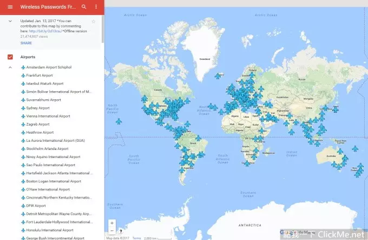
Task: Select Hartsfield-Jackson Atlanta International entry
Action: coord(57,173)
